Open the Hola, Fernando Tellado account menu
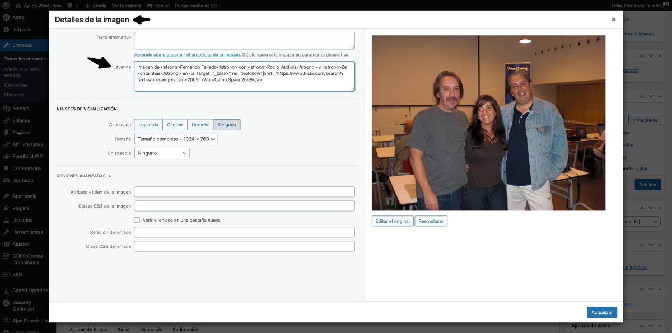The width and height of the screenshot is (672, 333). [641, 5]
